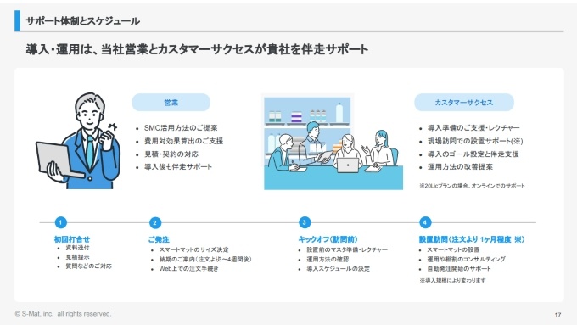The image size is (577, 325).
Task: Select the item 設置前のマスタ準備・レクチャー
Action: [347, 249]
